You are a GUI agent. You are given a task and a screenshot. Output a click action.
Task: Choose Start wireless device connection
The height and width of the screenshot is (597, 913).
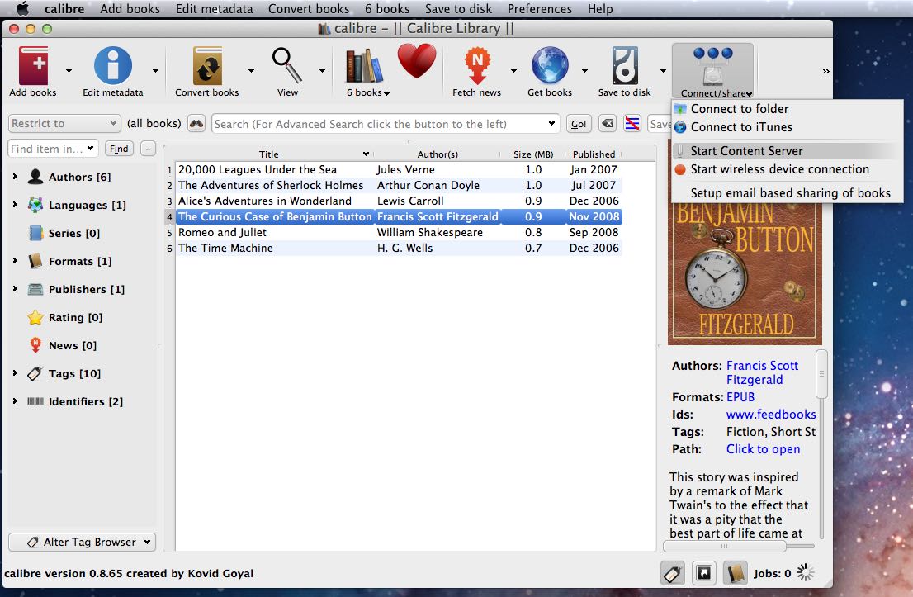pos(787,169)
